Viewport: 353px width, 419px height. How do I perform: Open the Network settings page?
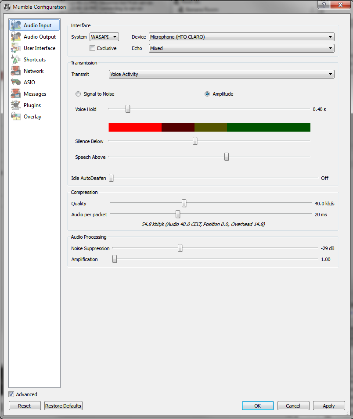tap(35, 71)
